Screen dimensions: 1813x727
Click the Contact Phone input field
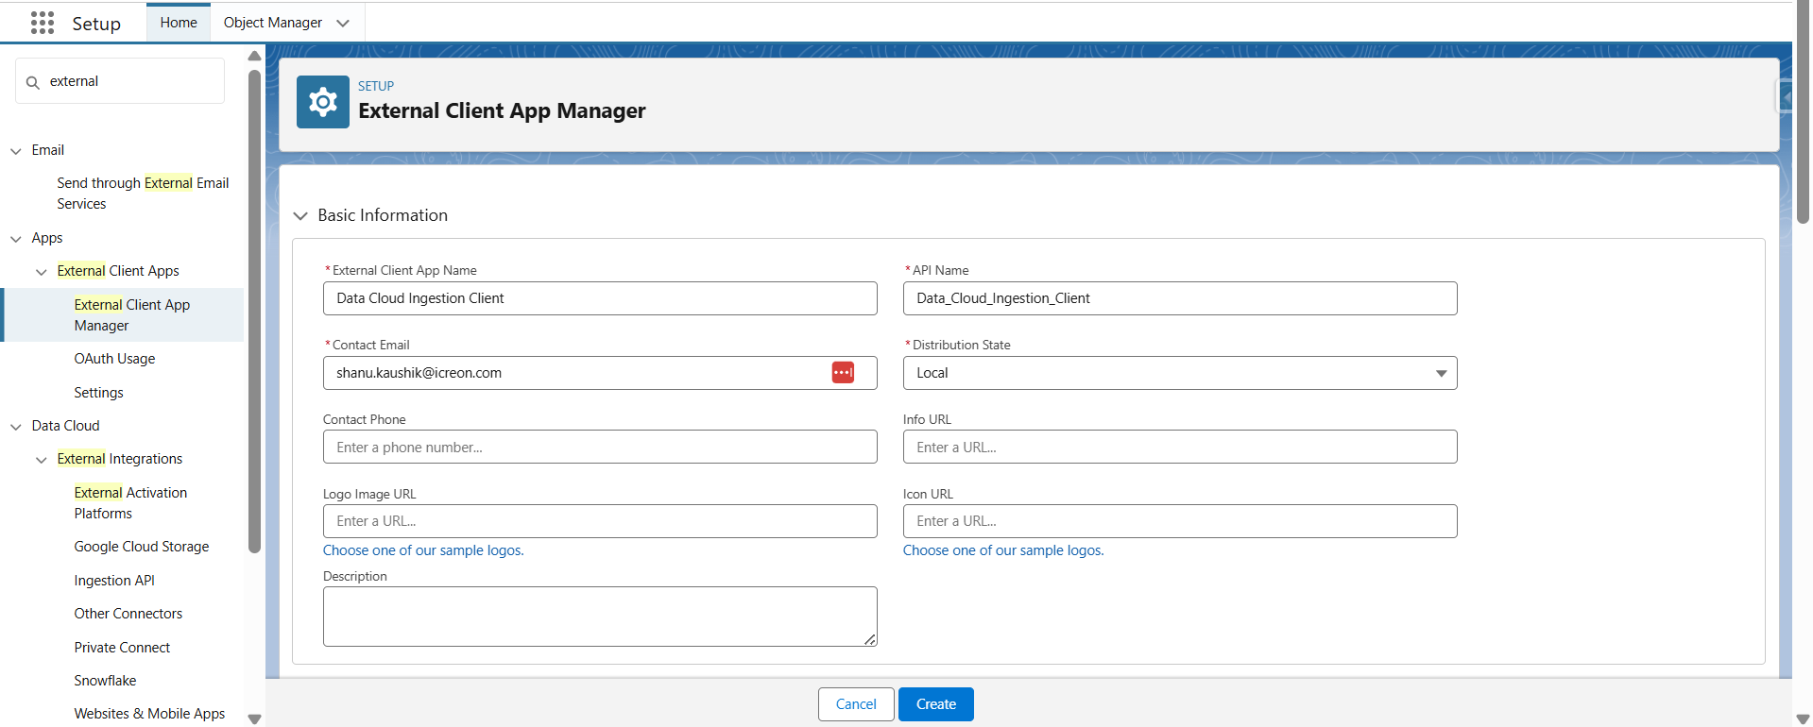point(599,448)
